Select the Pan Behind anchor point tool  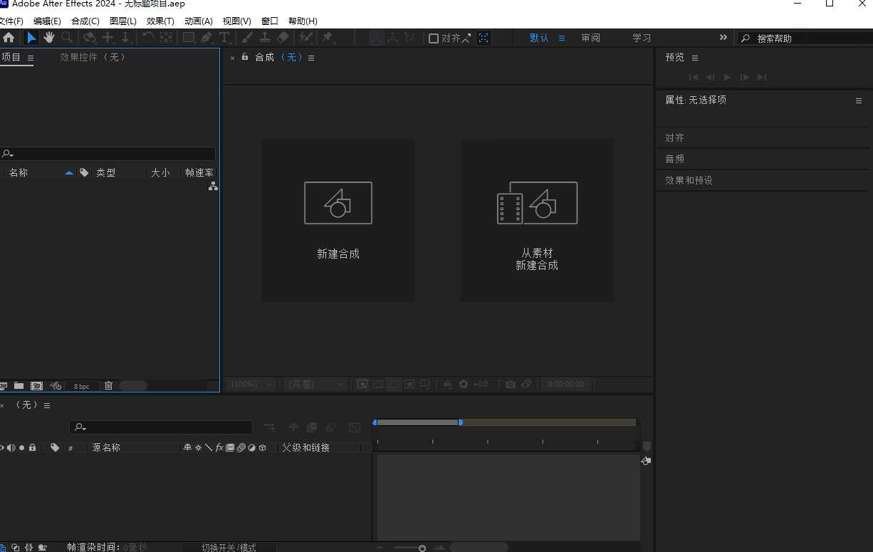(166, 38)
